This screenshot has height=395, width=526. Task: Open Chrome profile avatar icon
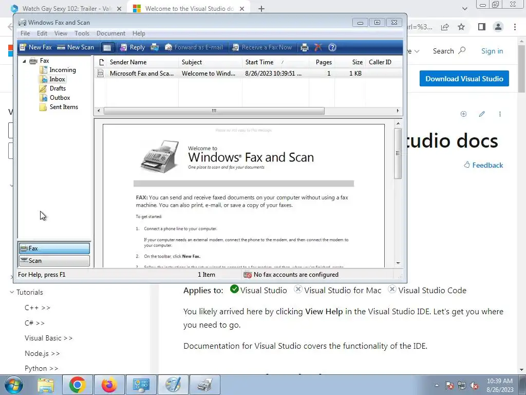pos(498,27)
